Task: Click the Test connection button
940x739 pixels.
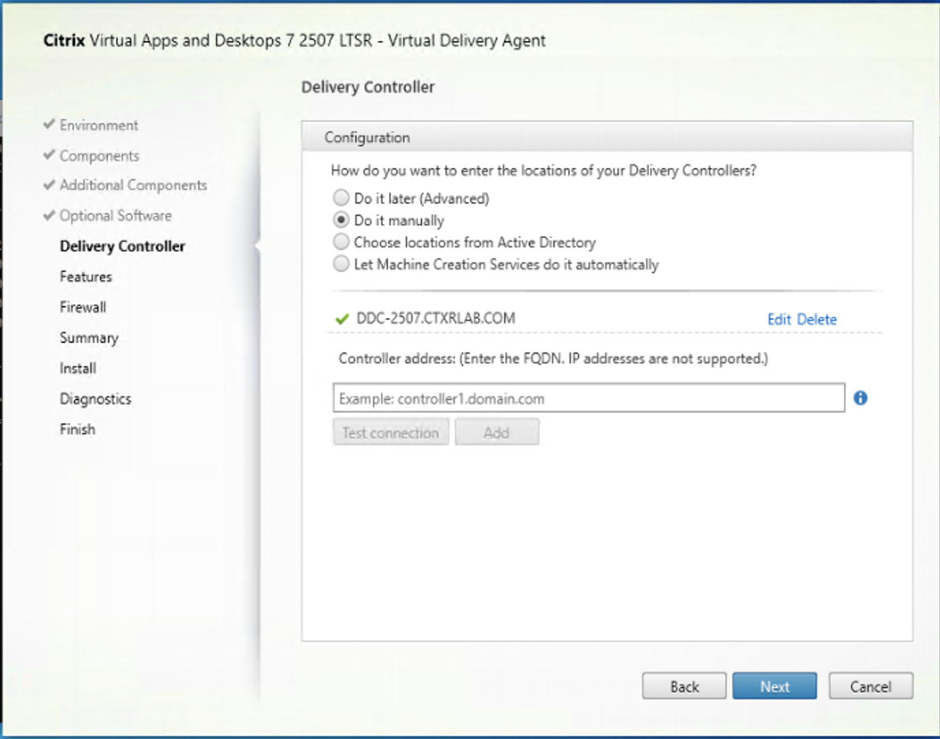Action: [x=390, y=432]
